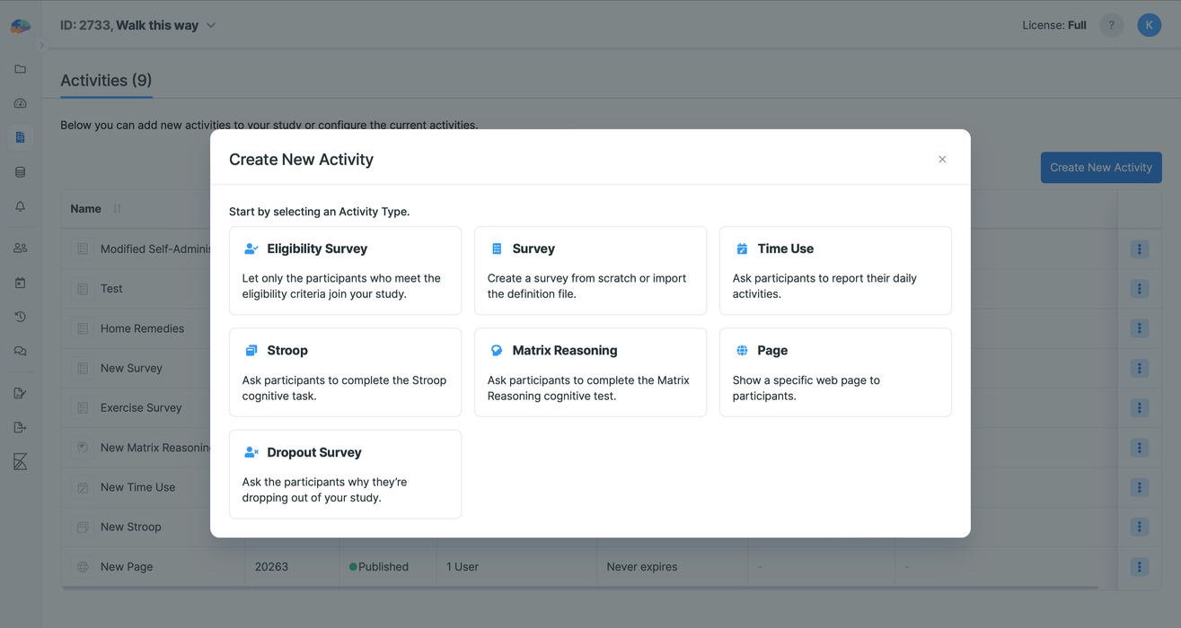Image resolution: width=1181 pixels, height=628 pixels.
Task: Click the database icon in the sidebar
Action: click(x=20, y=171)
